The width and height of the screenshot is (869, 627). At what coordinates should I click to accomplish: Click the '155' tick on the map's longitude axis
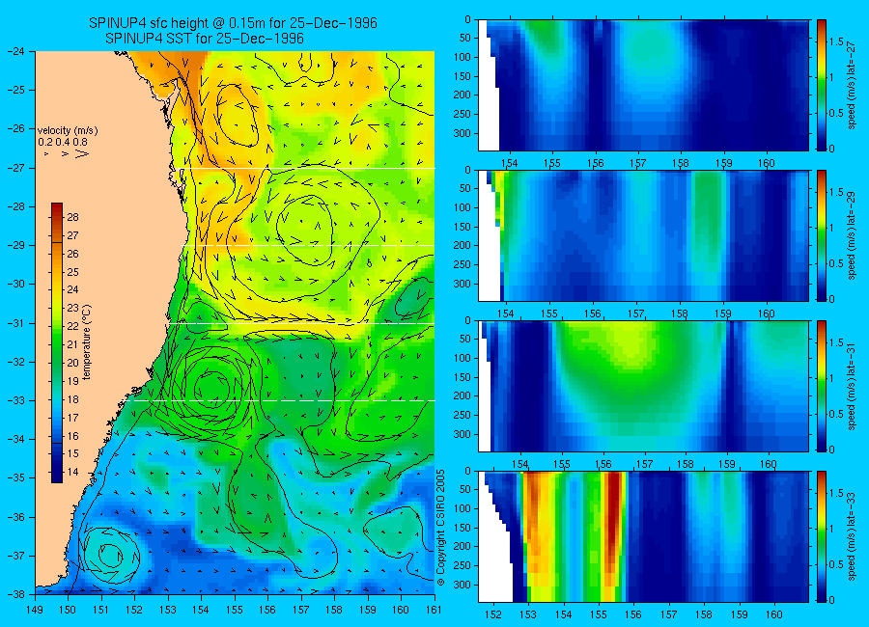point(235,611)
